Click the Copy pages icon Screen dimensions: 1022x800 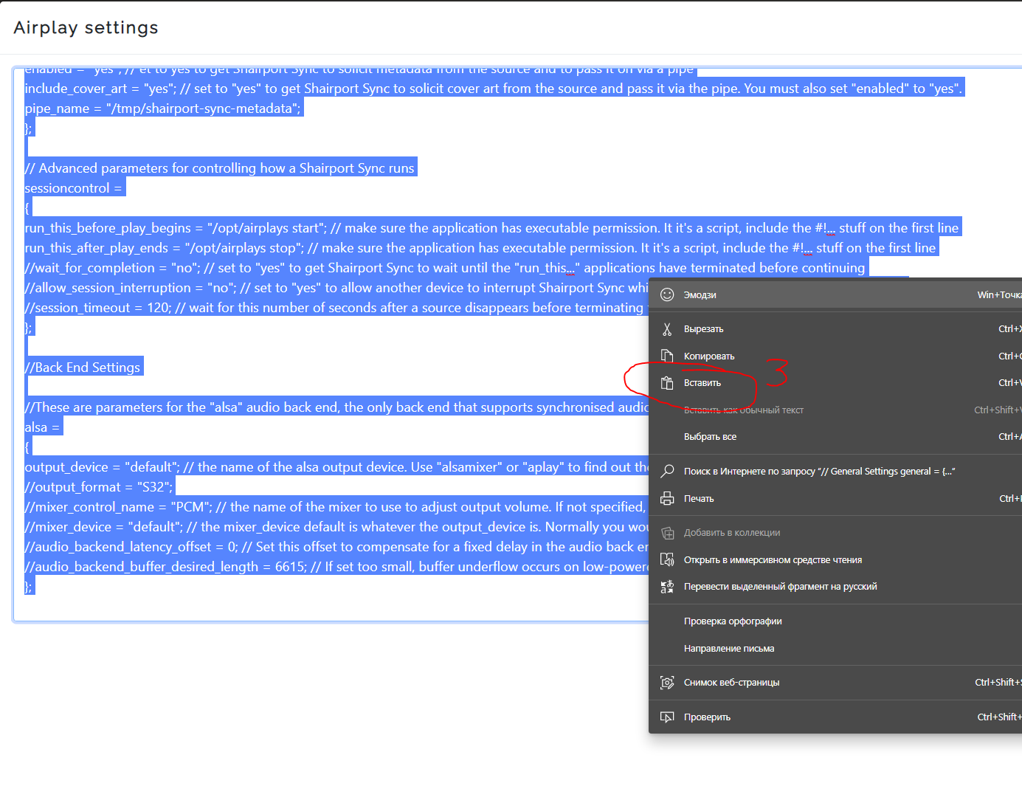(x=667, y=356)
